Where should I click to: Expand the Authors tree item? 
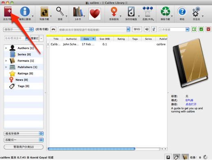coord(6,48)
